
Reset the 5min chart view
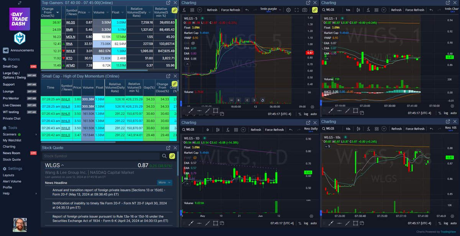click(x=263, y=100)
